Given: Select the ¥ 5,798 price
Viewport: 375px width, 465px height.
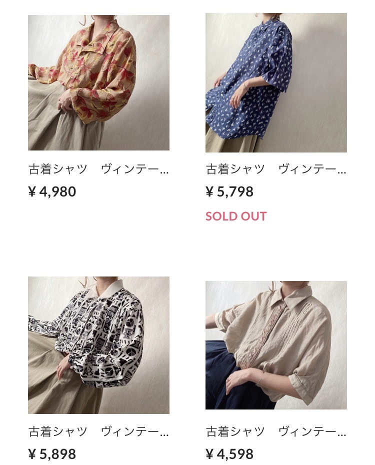Looking at the screenshot, I should [x=229, y=191].
